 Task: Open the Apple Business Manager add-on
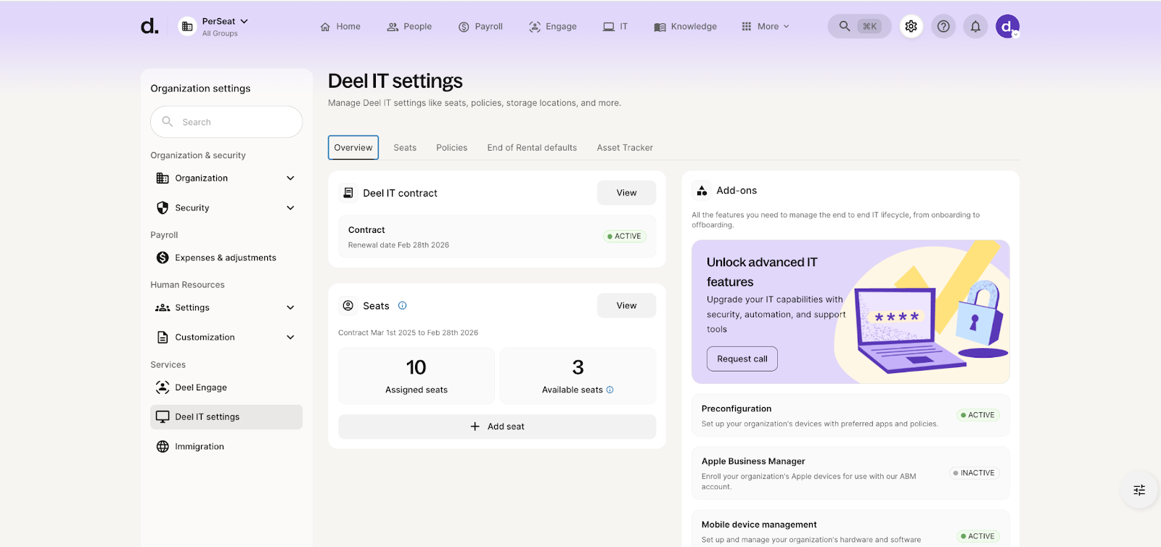click(850, 473)
